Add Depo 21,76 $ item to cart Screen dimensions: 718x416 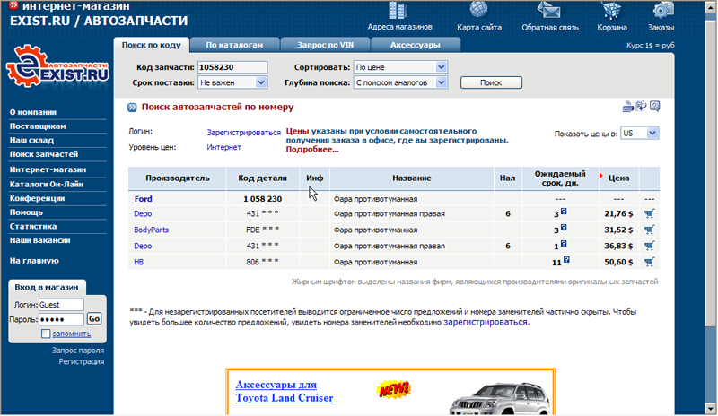coord(649,213)
